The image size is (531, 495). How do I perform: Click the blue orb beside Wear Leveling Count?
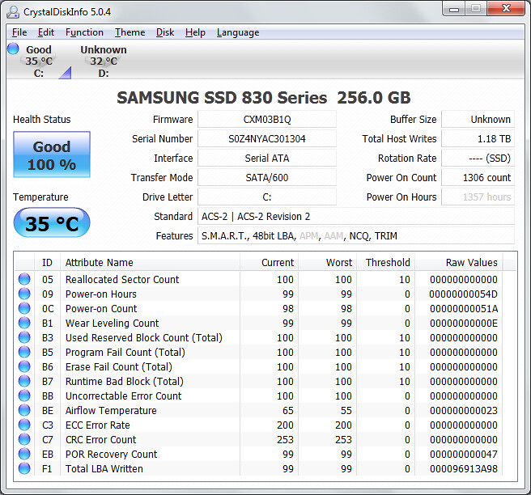[24, 324]
